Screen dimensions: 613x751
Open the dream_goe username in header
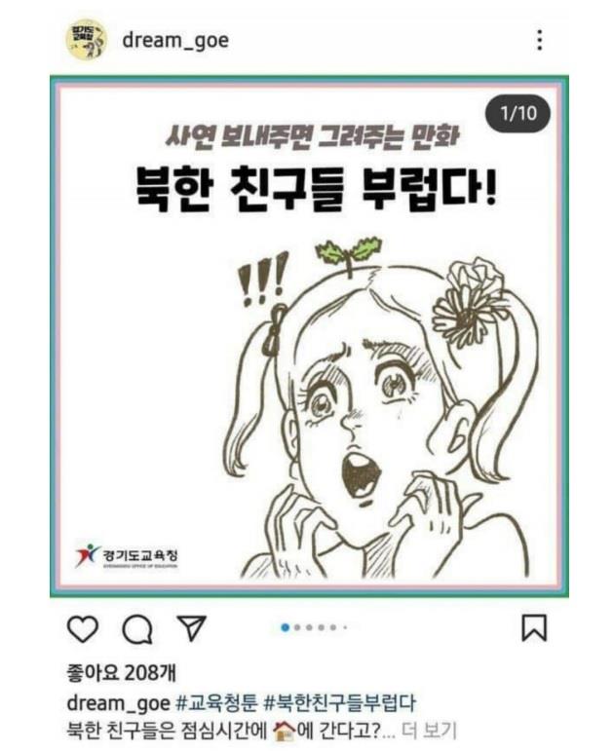tap(175, 41)
